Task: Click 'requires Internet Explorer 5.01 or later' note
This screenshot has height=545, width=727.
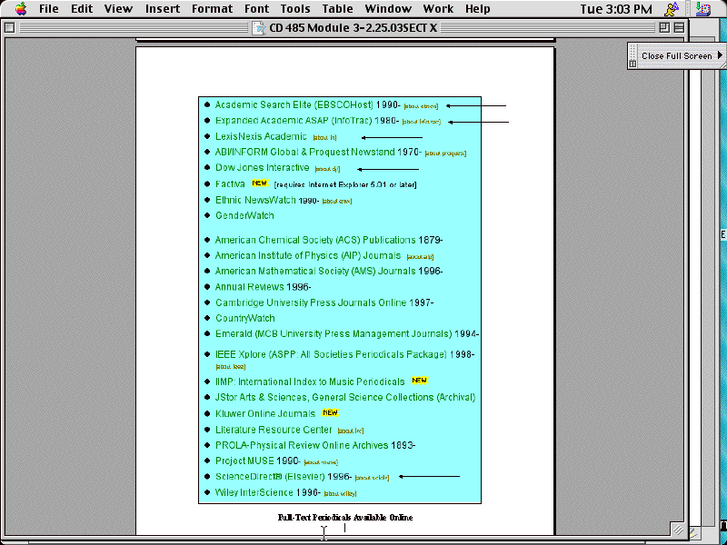Action: (x=345, y=184)
